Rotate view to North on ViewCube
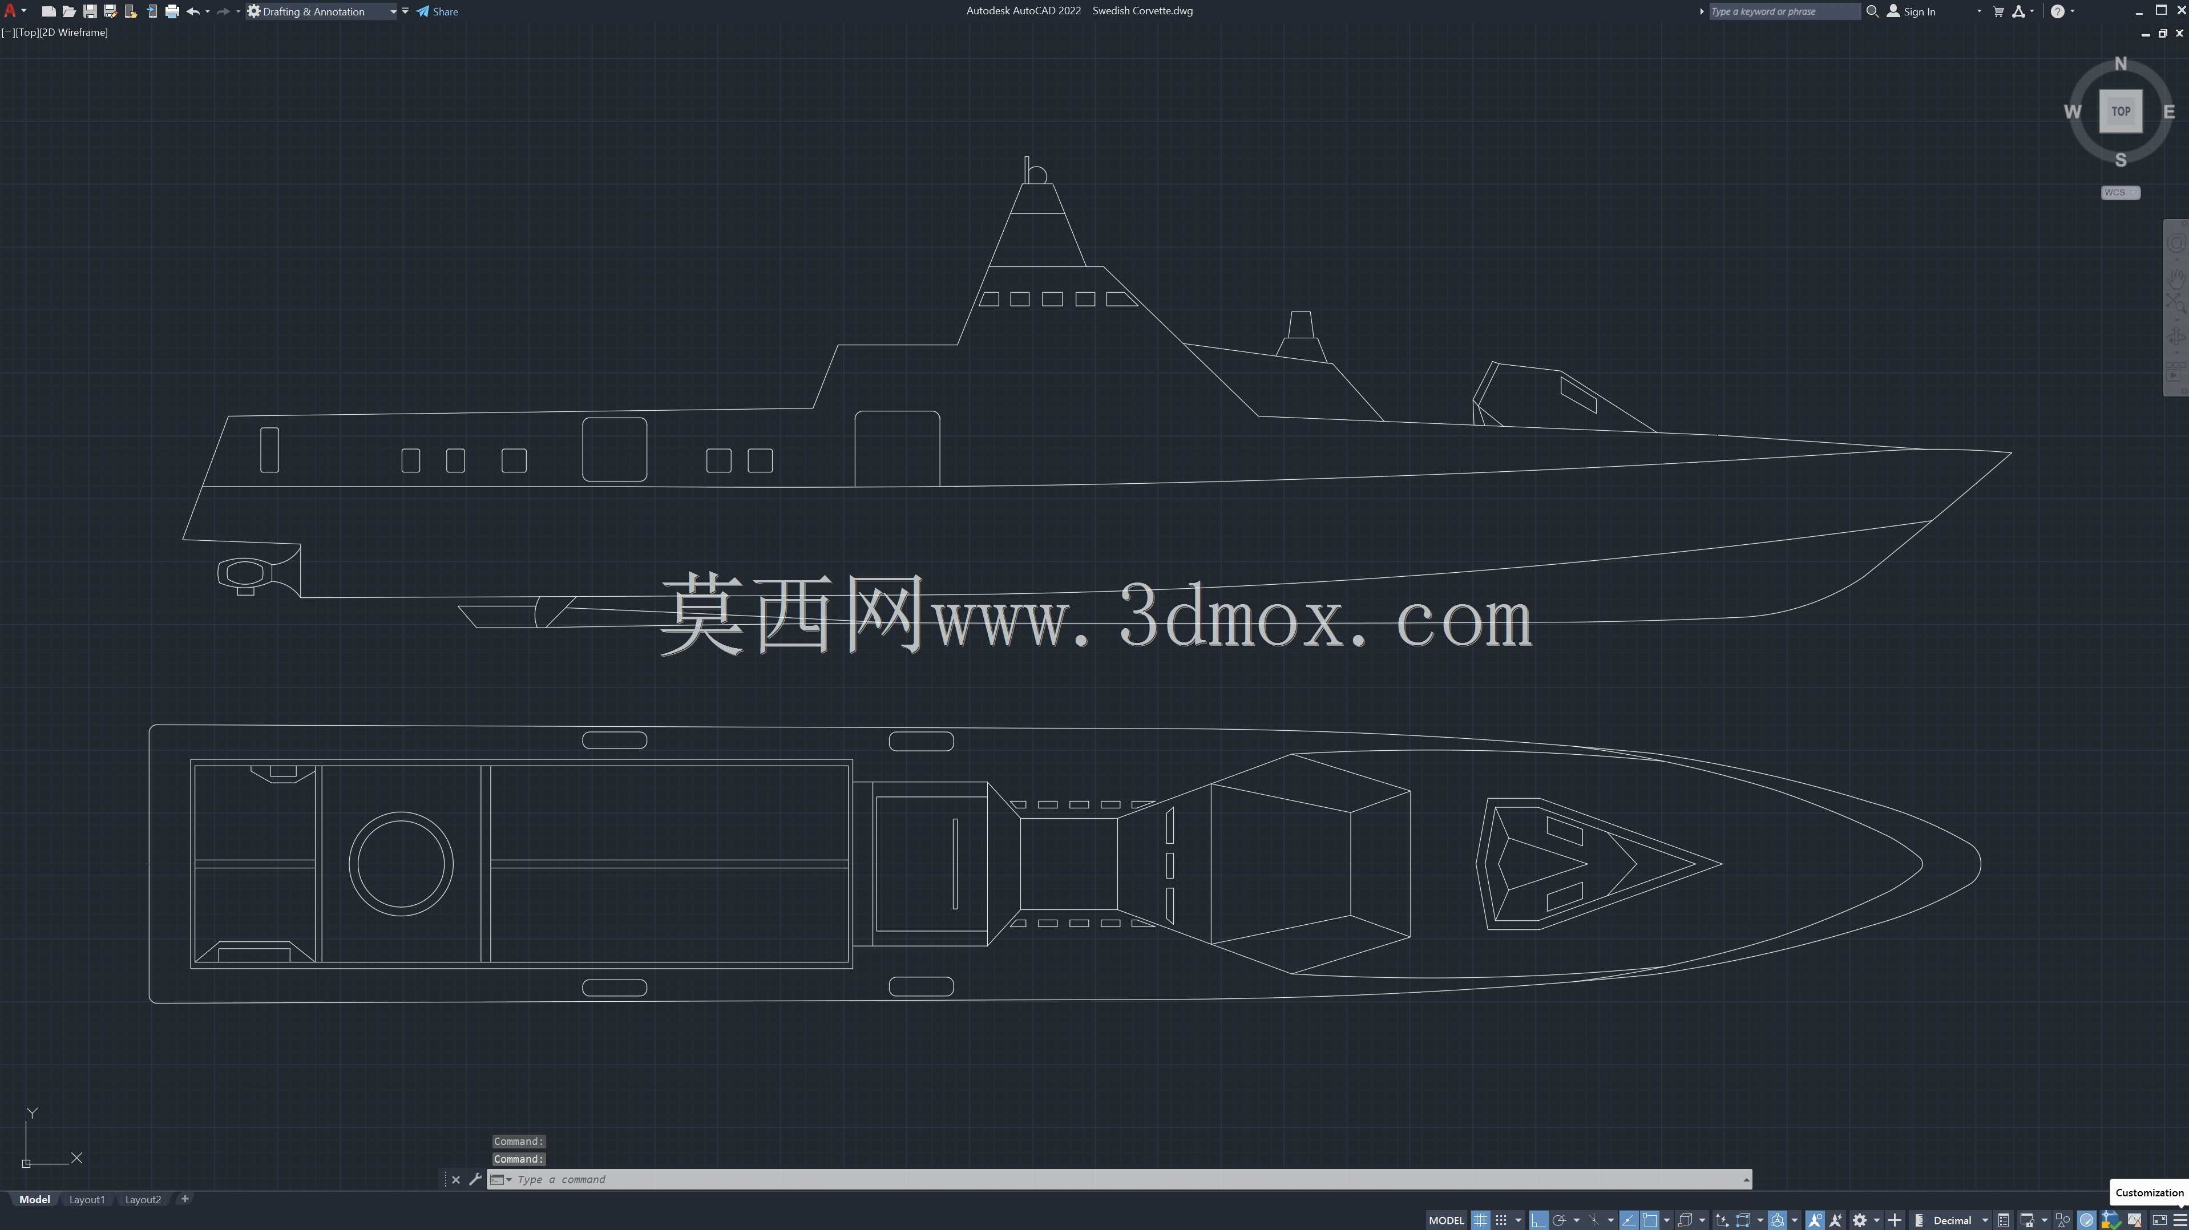 [2120, 64]
